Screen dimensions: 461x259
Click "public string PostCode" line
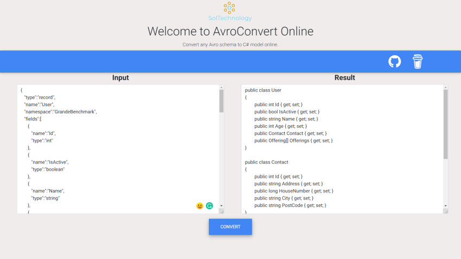(291, 205)
